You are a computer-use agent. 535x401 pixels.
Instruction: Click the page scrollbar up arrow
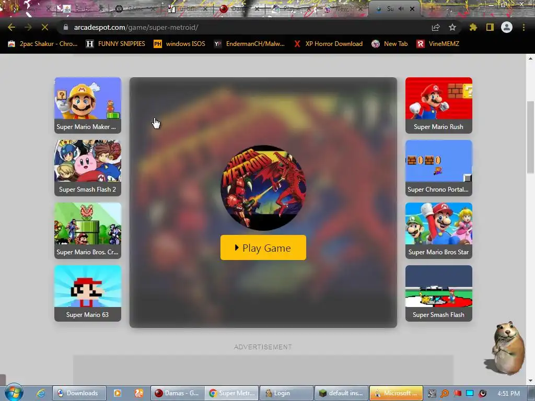click(530, 58)
